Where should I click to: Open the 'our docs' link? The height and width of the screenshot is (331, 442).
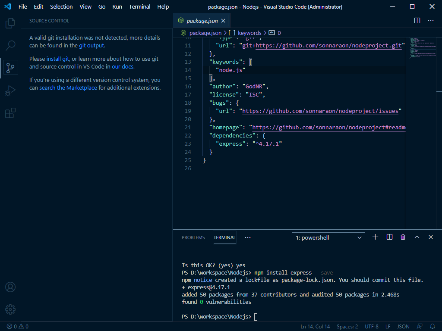click(x=123, y=67)
